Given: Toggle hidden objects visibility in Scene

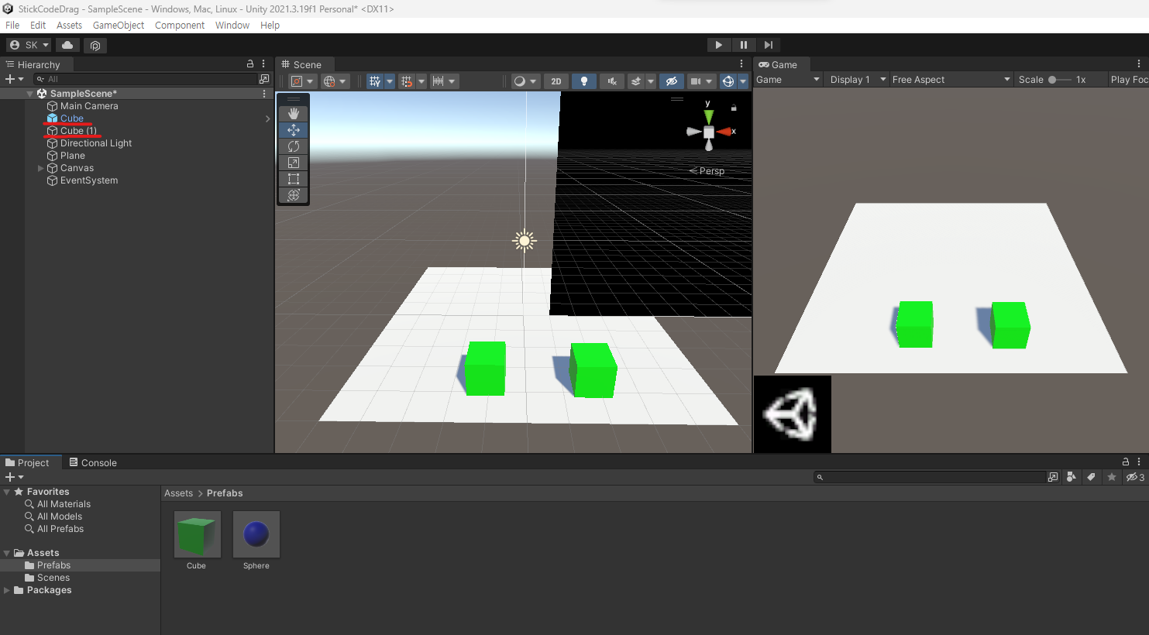Looking at the screenshot, I should click(x=672, y=81).
